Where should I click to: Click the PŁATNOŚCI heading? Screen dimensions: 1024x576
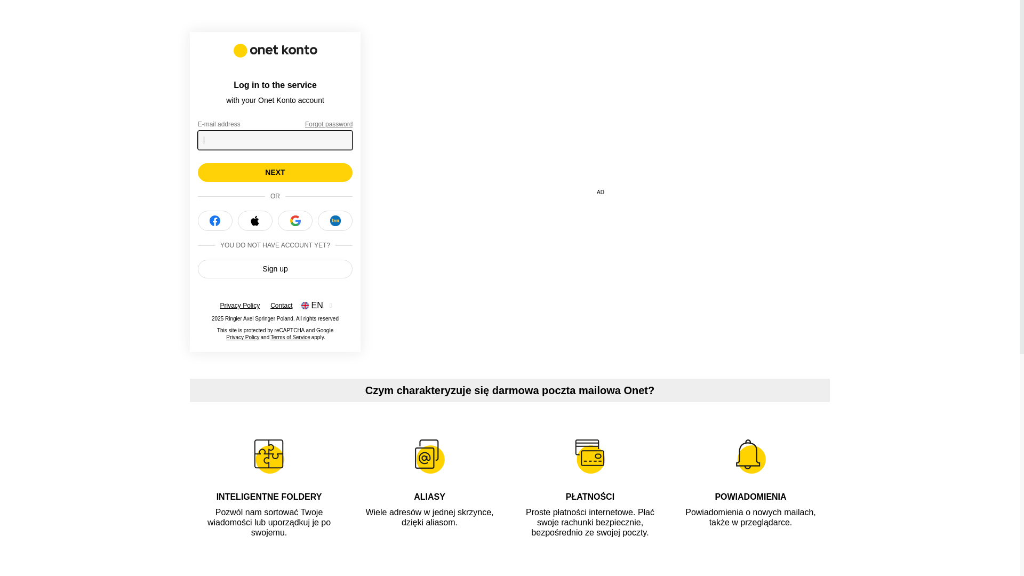point(590,497)
